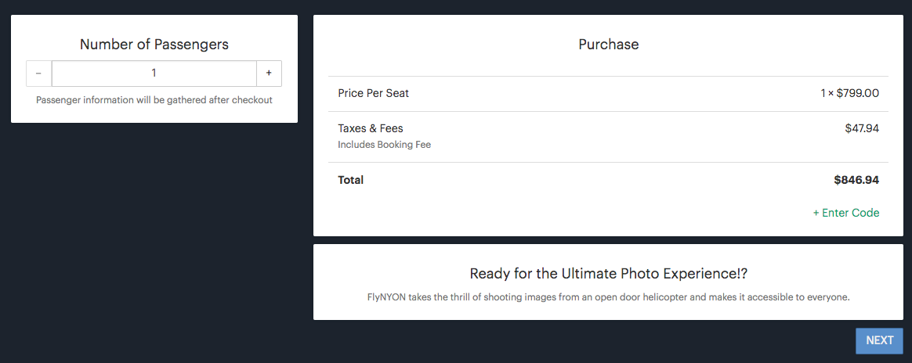The height and width of the screenshot is (363, 912).
Task: Click the passenger count input field
Action: pos(154,73)
